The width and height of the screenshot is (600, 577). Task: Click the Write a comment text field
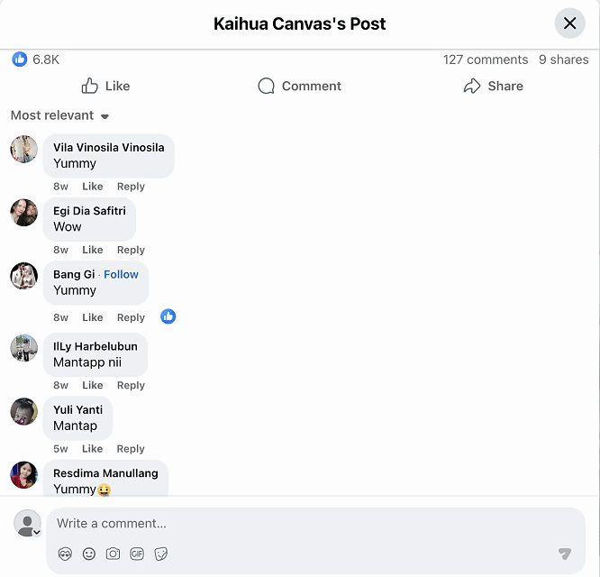coord(306,523)
